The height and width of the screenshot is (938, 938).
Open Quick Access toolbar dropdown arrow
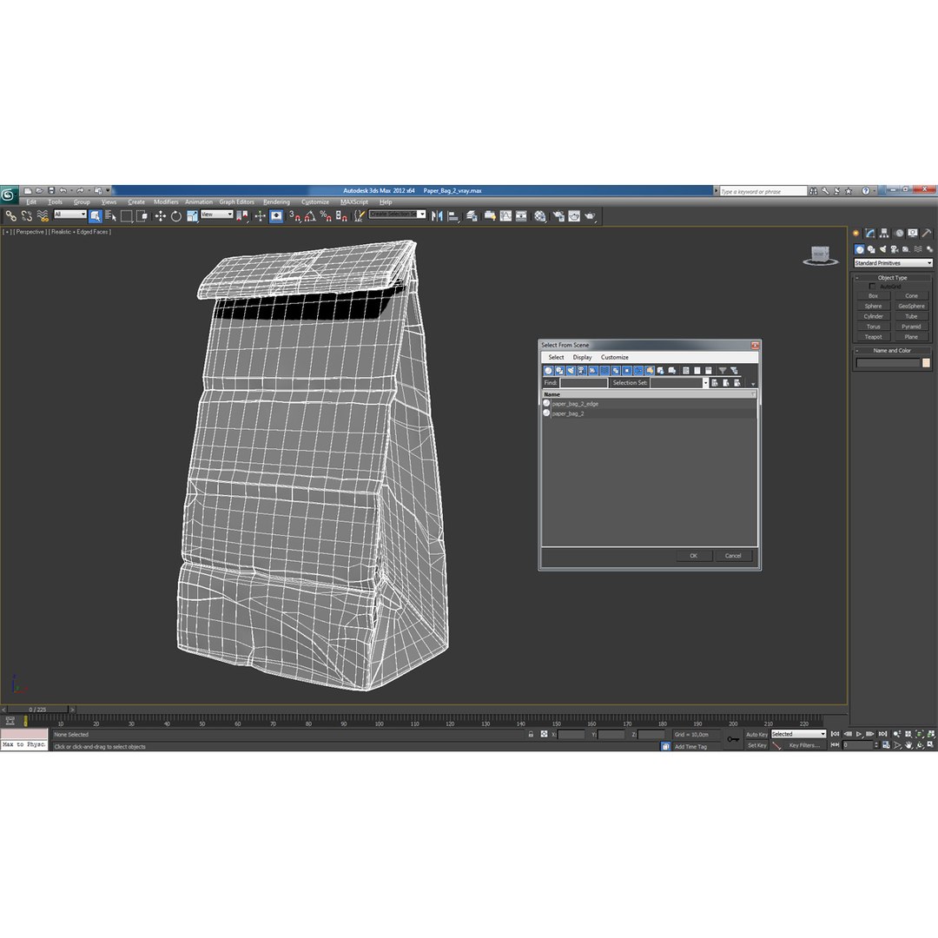pos(109,190)
